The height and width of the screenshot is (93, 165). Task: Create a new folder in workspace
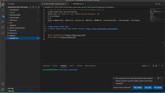[x=33, y=7]
